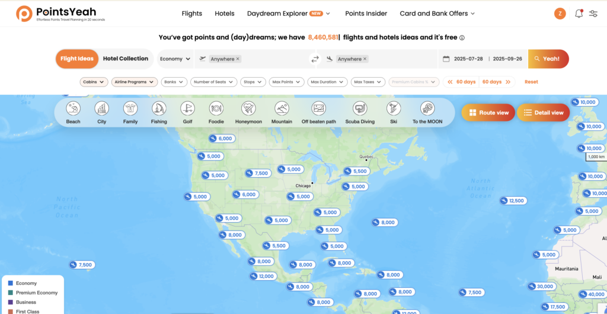Pick the Golf theme icon

[x=188, y=108]
